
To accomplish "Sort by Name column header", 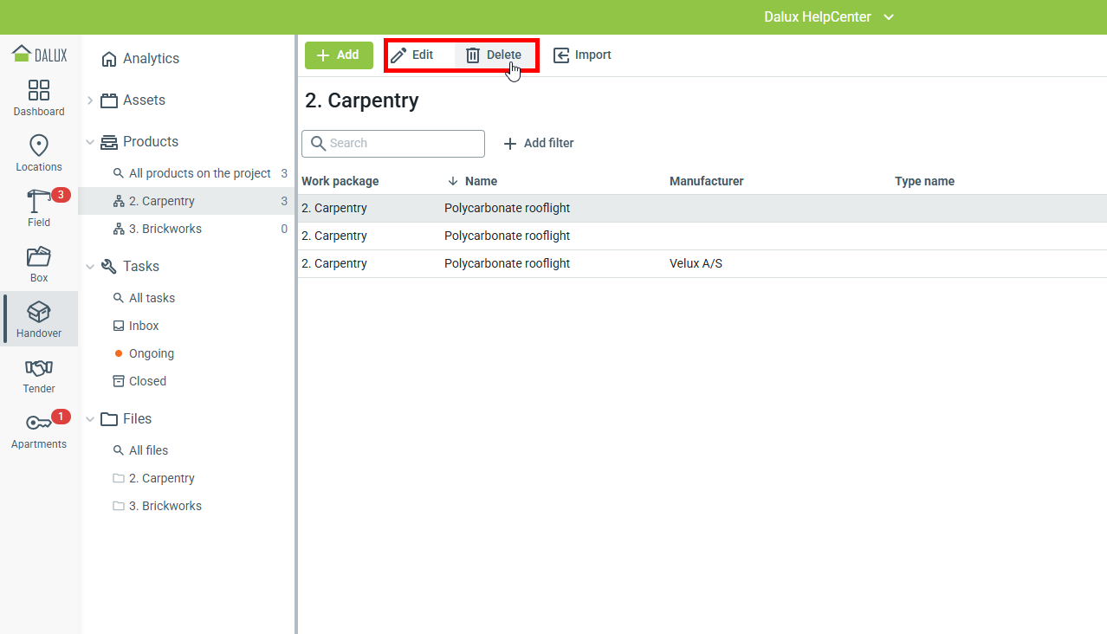I will click(x=481, y=182).
